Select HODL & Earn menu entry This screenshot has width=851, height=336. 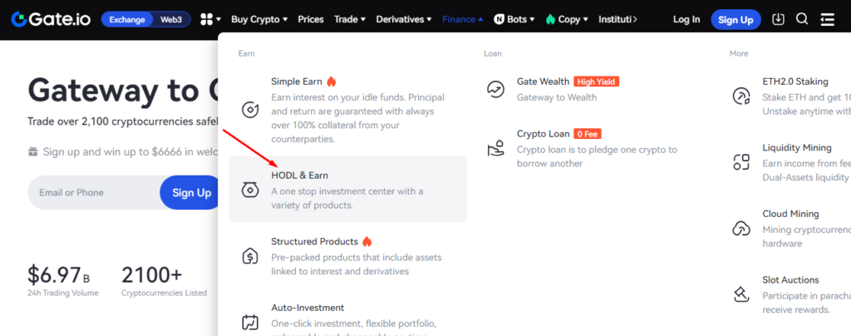click(348, 189)
